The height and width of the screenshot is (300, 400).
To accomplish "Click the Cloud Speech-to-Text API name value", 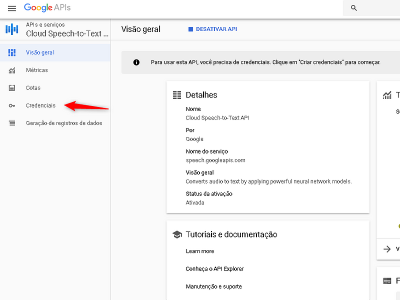I will pyautogui.click(x=217, y=118).
